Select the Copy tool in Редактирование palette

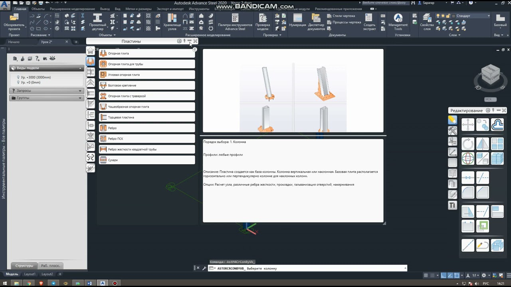coord(483,125)
